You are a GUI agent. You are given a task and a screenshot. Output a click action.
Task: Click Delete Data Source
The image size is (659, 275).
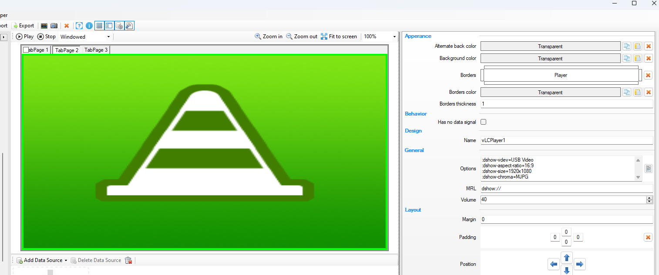pyautogui.click(x=96, y=260)
